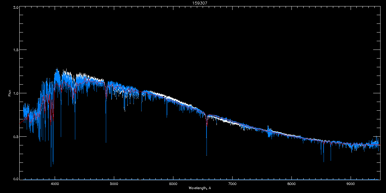Click the 1.0 flux tick label
Viewport: 386px width, 193px height.
point(15,93)
